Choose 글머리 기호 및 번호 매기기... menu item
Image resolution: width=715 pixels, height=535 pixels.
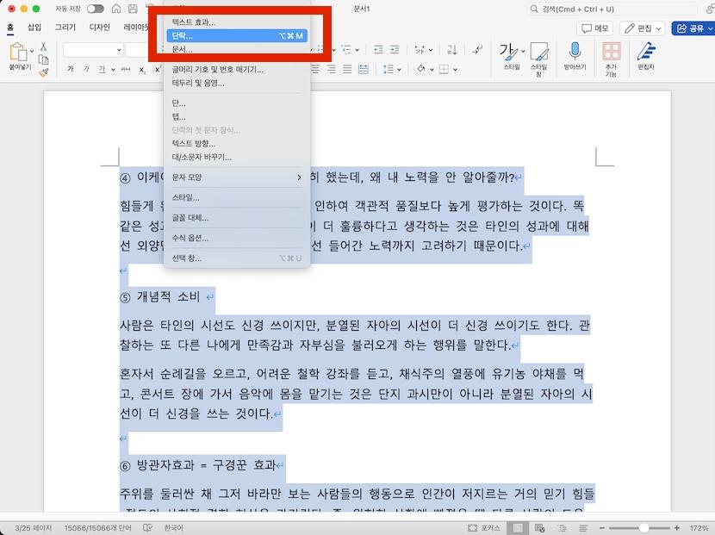pyautogui.click(x=237, y=70)
